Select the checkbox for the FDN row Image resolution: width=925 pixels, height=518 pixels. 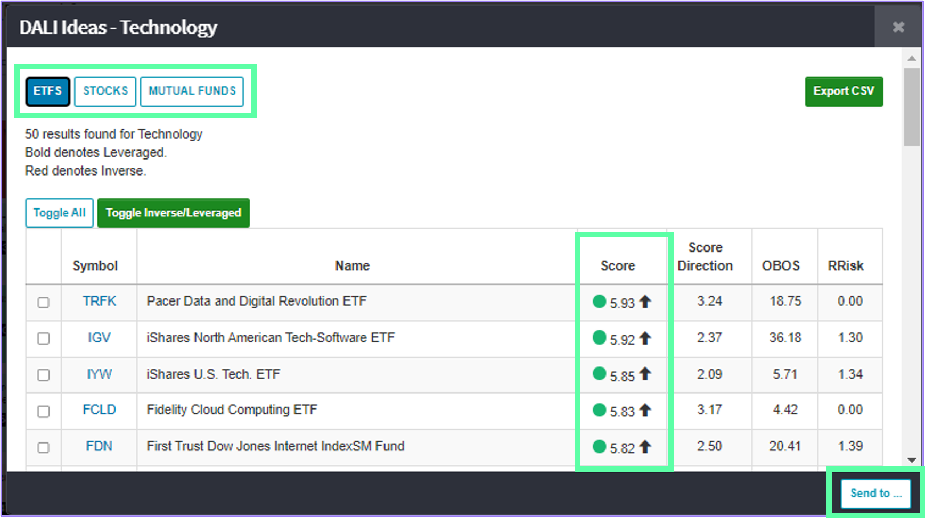43,447
